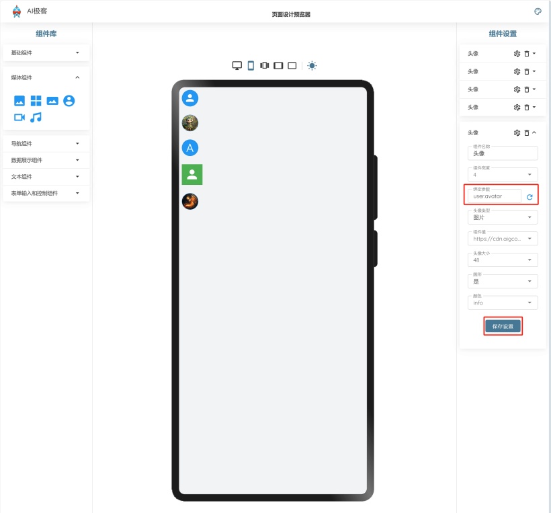The height and width of the screenshot is (513, 551).
Task: Switch to the portrait phone preview
Action: (251, 66)
